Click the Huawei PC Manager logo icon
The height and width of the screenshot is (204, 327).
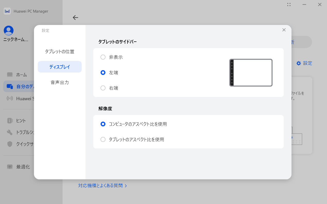tap(7, 11)
